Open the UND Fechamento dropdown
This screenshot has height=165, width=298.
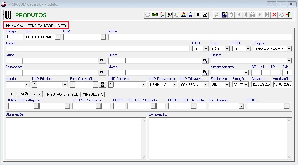pos(175,85)
